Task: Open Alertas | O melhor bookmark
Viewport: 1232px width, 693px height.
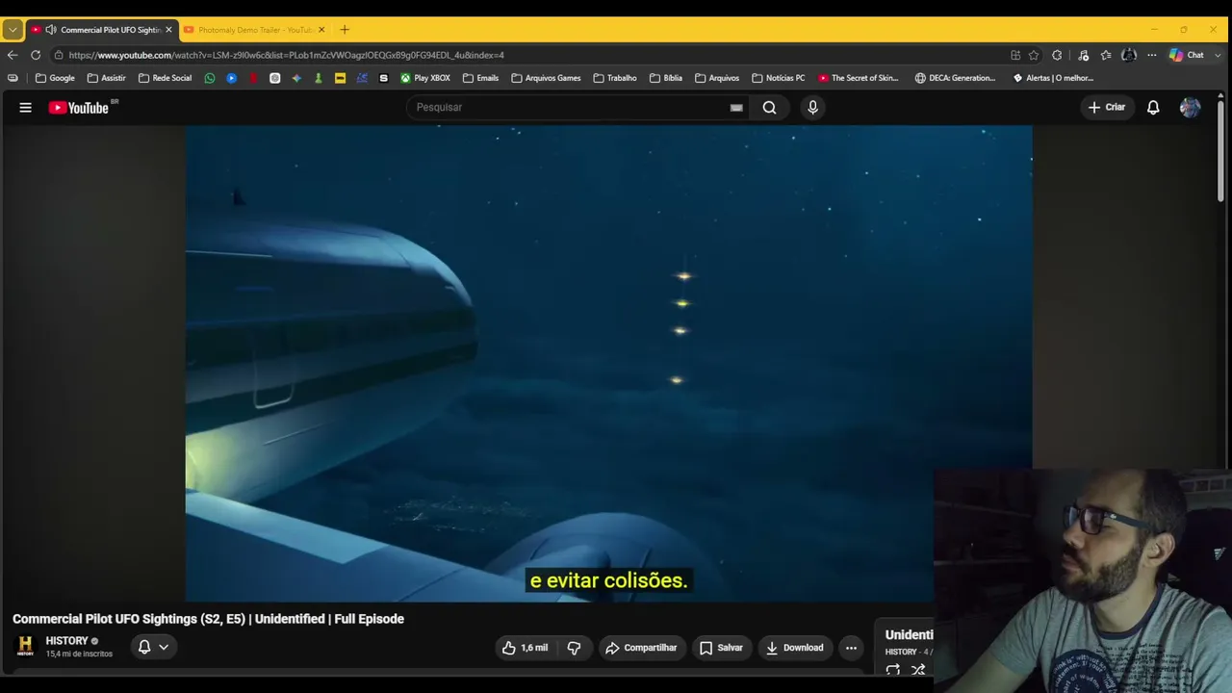Action: pos(1053,78)
